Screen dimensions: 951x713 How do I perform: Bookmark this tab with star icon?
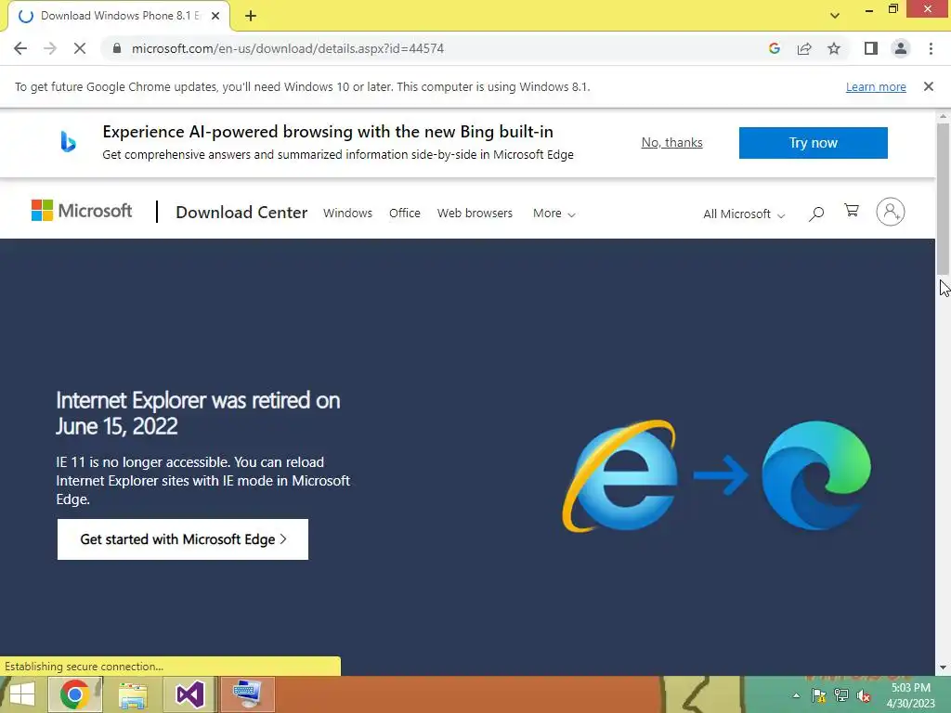point(834,48)
